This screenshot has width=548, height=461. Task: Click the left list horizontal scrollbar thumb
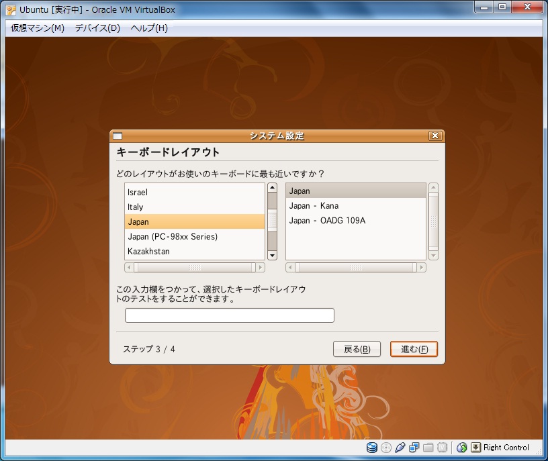click(195, 268)
